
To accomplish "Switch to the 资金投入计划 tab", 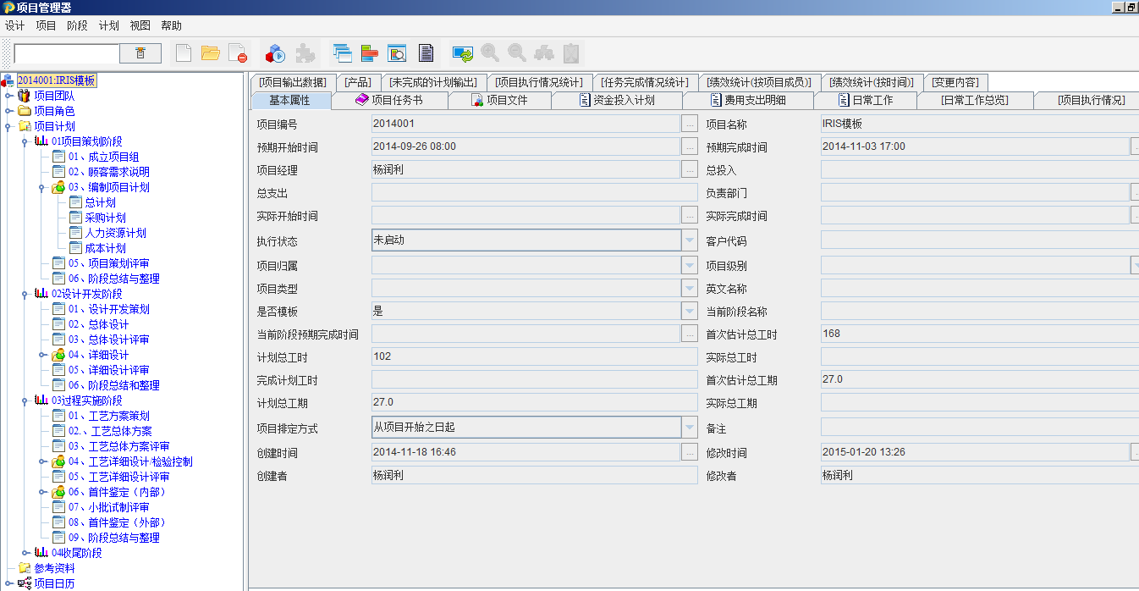I will [617, 100].
